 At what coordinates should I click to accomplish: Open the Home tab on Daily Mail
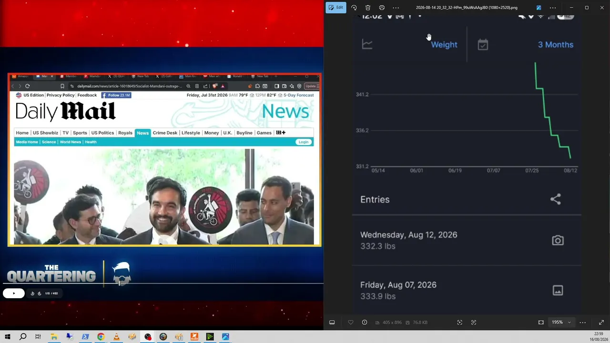[22, 133]
